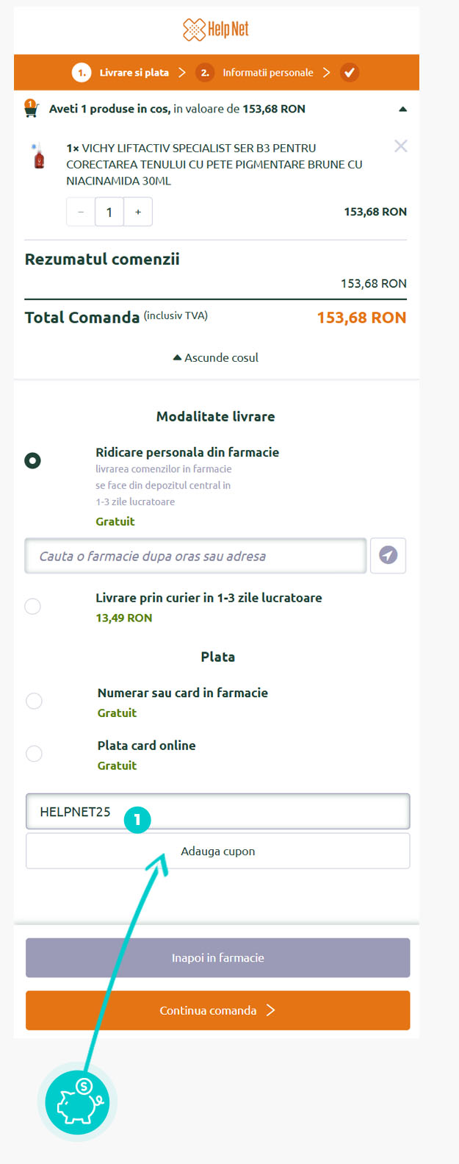Remove the Vichy Liftactiv product from the cart

click(401, 146)
